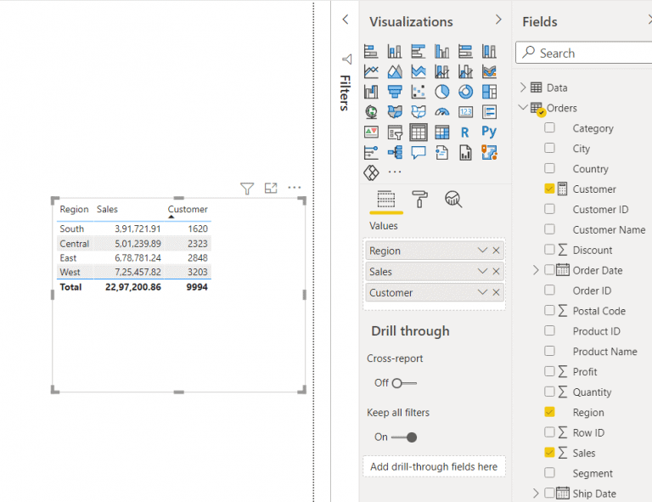Viewport: 652px width, 502px height.
Task: Check the Discount field checkbox
Action: tap(549, 249)
